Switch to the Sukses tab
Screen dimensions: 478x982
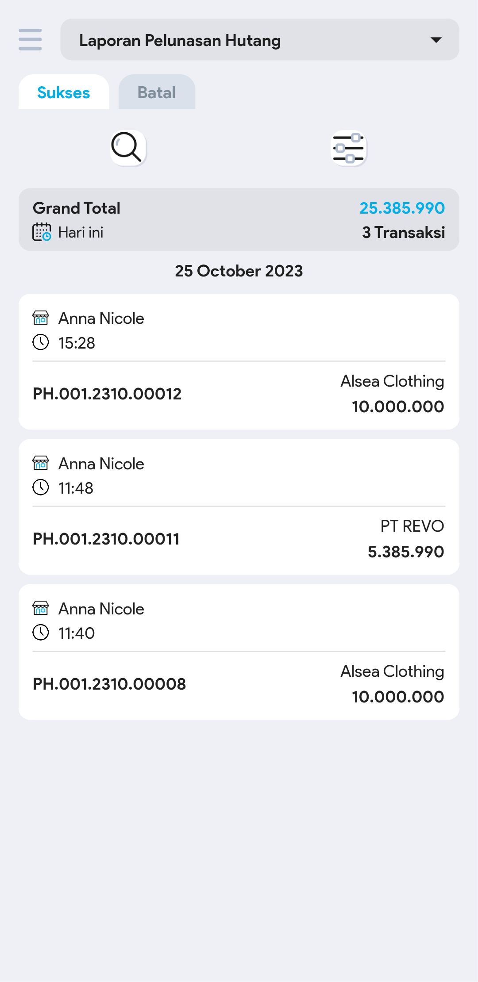pos(64,92)
